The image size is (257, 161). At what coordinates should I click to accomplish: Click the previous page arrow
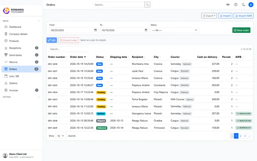pos(232,136)
